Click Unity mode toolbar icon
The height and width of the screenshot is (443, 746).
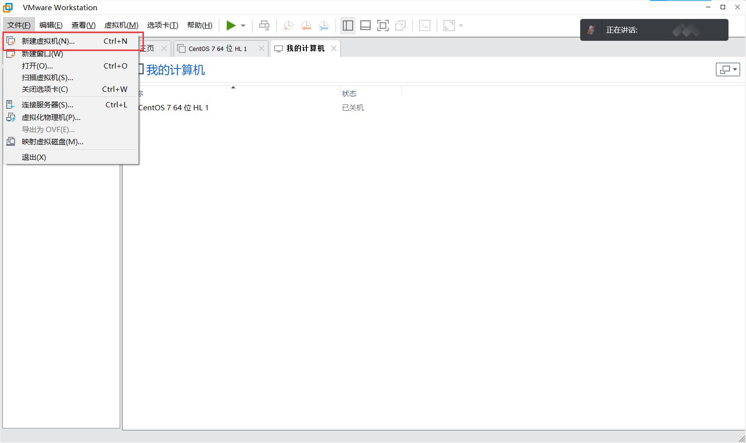[400, 26]
